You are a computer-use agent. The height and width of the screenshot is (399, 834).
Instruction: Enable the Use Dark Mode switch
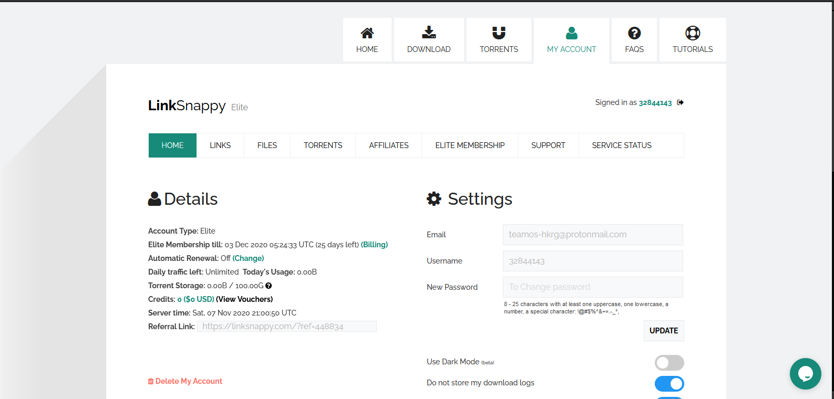669,363
